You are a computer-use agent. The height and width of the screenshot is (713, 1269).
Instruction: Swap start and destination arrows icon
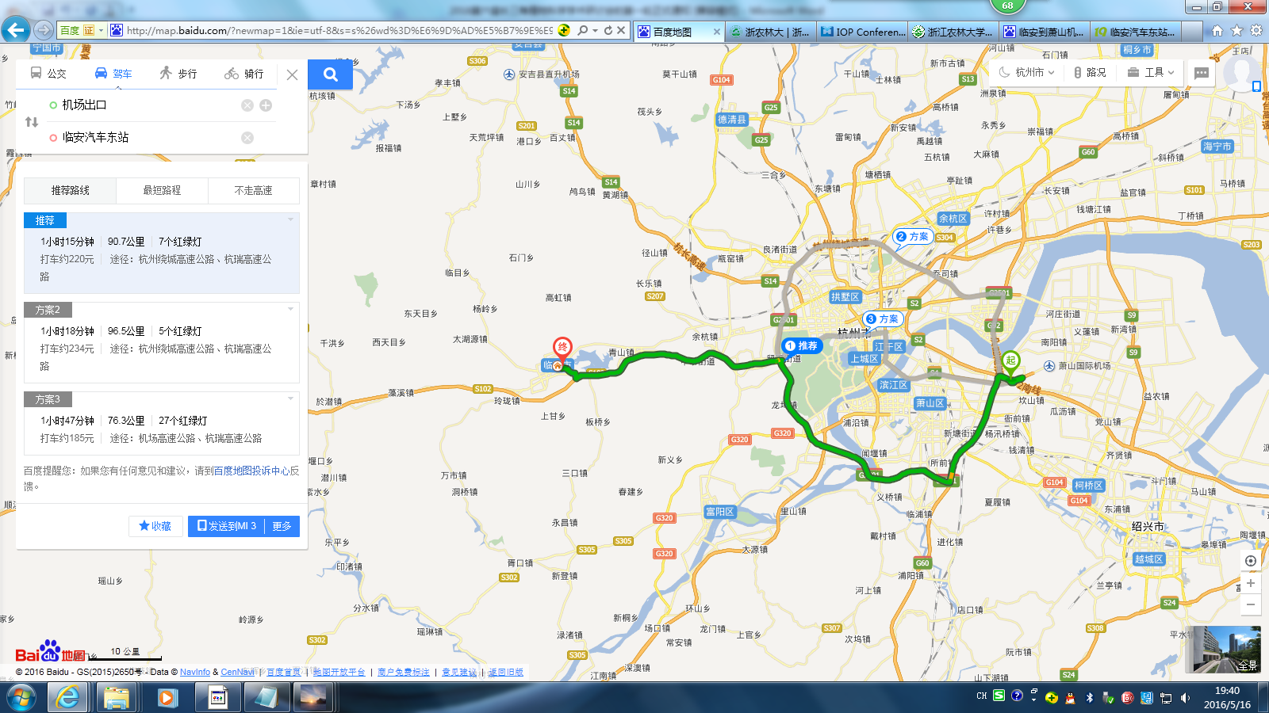[x=32, y=122]
